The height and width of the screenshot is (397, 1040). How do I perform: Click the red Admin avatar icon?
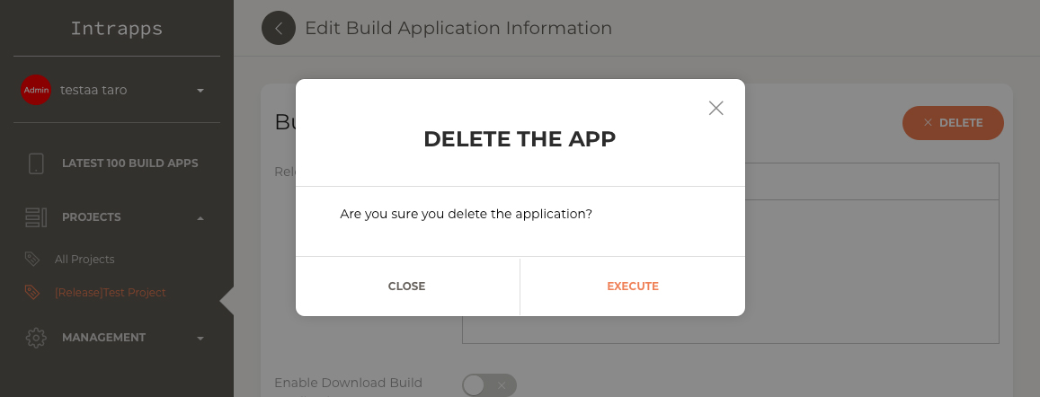pos(36,90)
